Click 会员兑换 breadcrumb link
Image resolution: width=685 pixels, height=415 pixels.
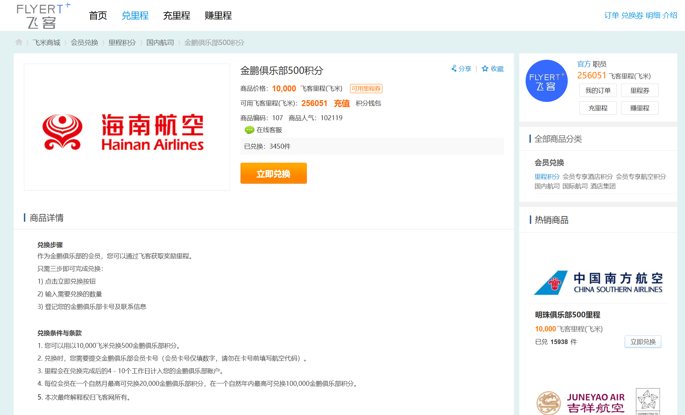pos(84,43)
